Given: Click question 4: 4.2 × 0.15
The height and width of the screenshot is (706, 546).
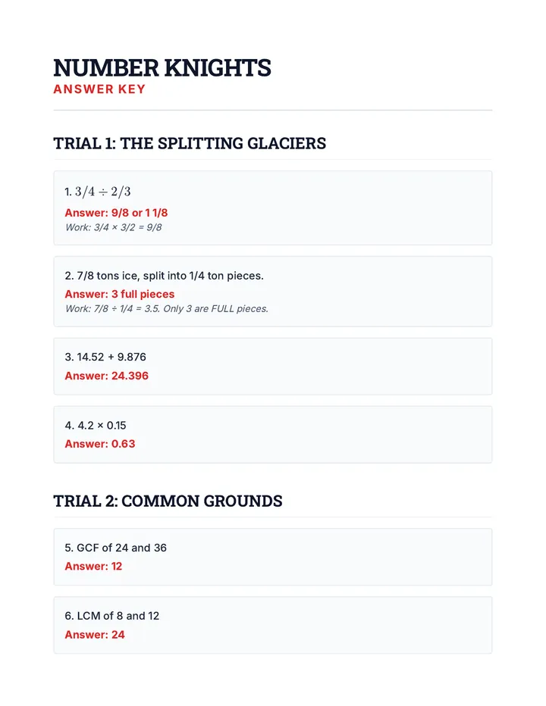Looking at the screenshot, I should click(96, 426).
